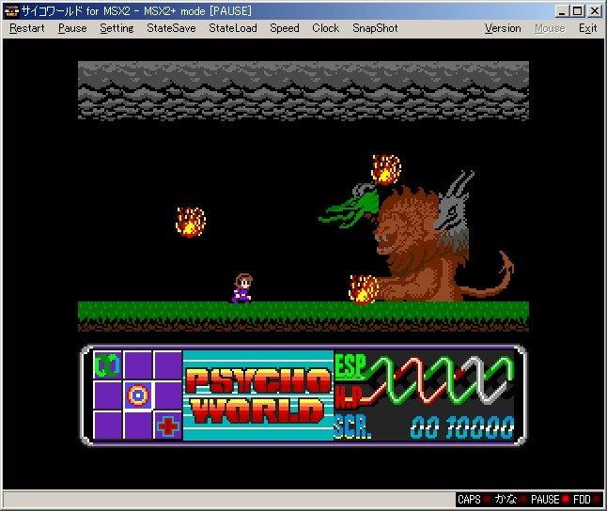Screen dimensions: 607x511
Task: Click the fireball flying above the player
Action: [191, 222]
